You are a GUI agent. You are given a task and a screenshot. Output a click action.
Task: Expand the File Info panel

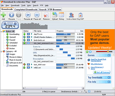tap(109, 82)
